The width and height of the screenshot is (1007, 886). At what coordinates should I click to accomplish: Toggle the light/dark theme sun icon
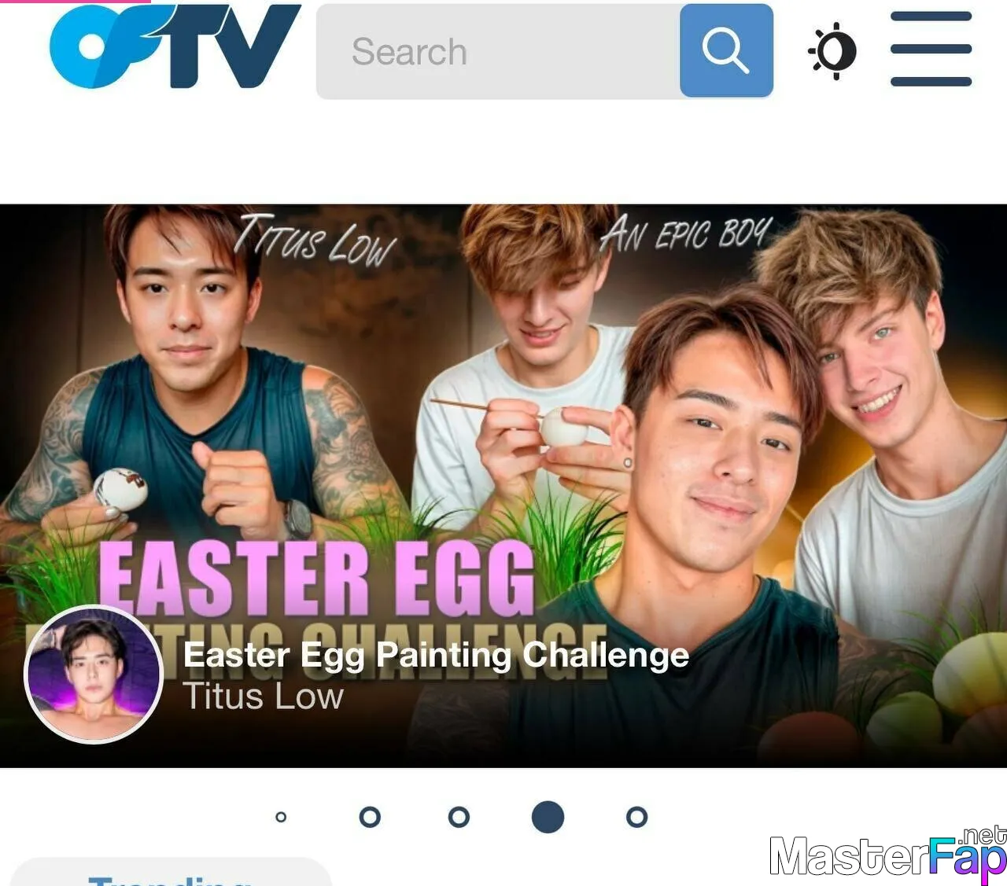832,51
